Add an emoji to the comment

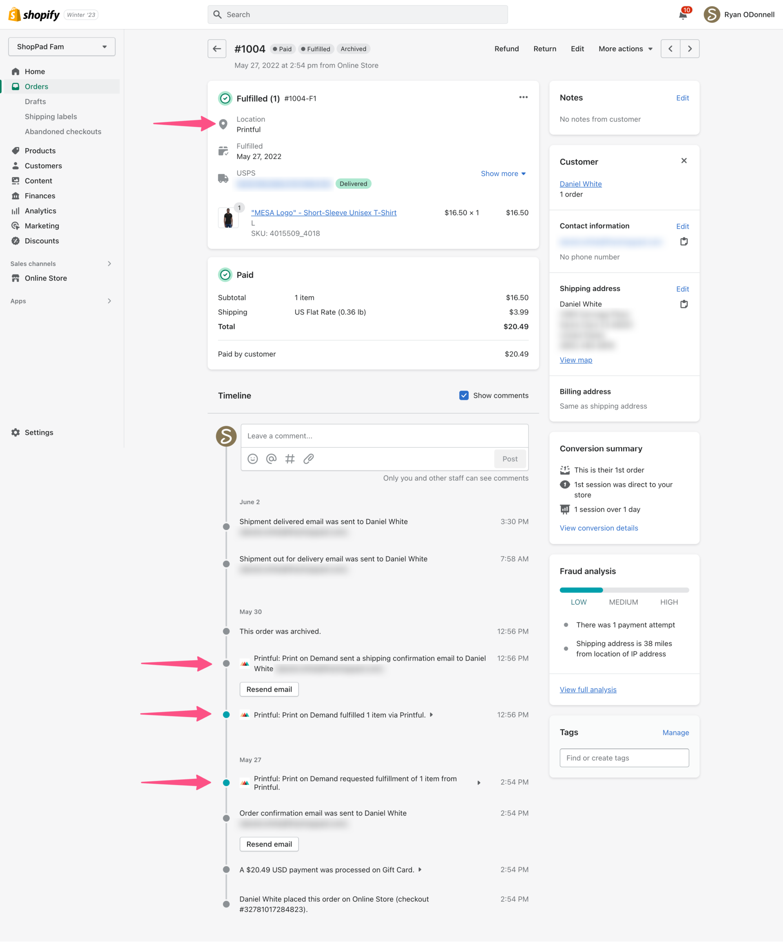pyautogui.click(x=252, y=458)
